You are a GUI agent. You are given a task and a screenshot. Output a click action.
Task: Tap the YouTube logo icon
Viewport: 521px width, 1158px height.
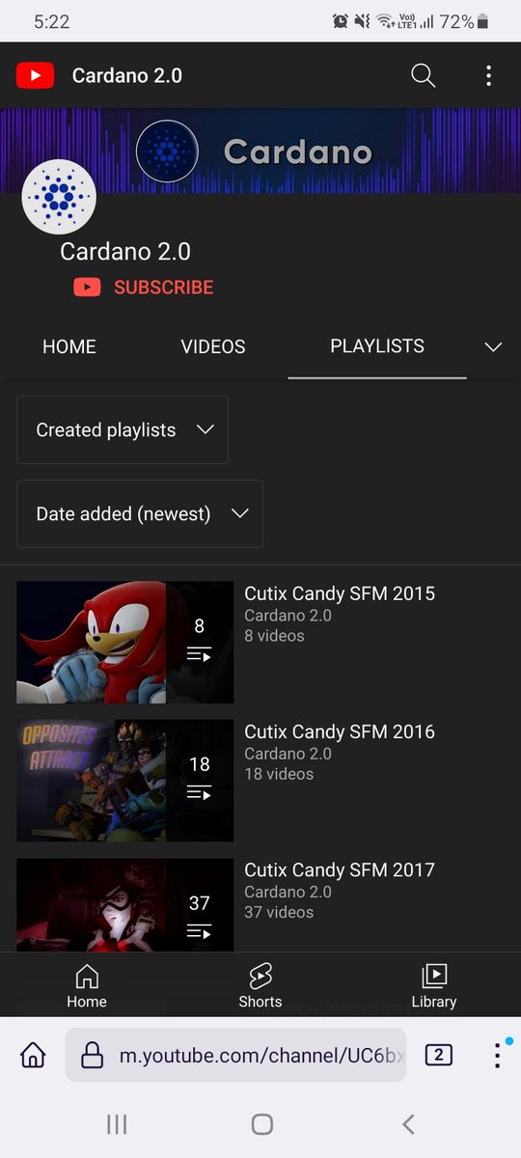point(35,75)
